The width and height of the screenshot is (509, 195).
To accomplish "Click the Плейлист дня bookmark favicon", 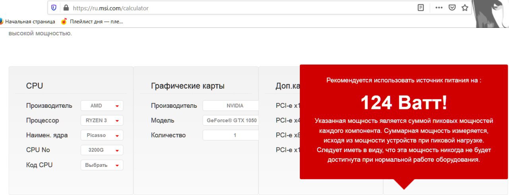I will 64,21.
